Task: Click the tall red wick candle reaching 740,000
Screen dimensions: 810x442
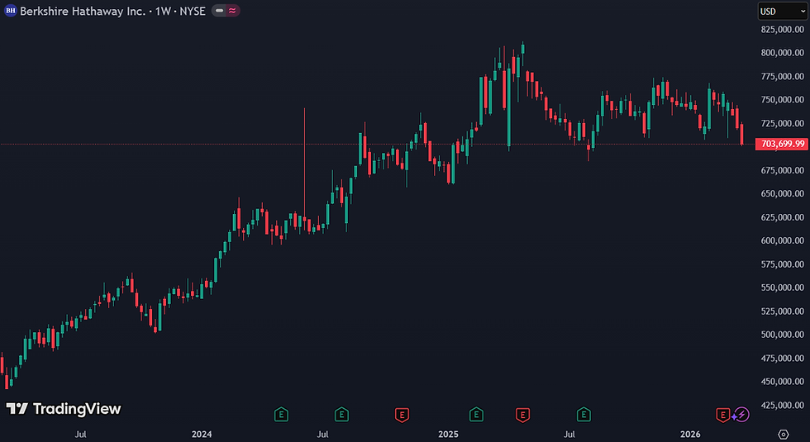Action: (x=304, y=164)
